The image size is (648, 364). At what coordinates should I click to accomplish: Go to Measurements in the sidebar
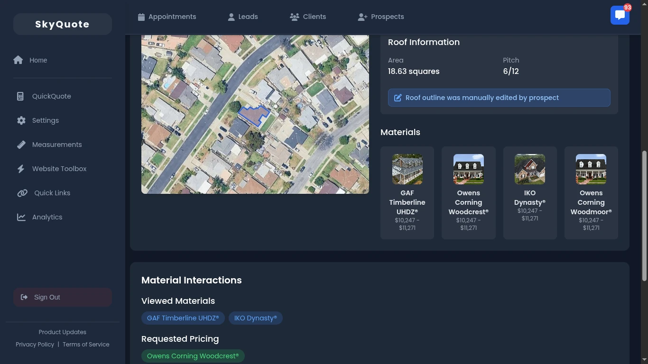click(63, 145)
